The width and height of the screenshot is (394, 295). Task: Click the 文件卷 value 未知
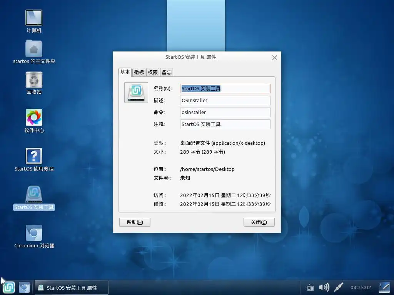[185, 178]
